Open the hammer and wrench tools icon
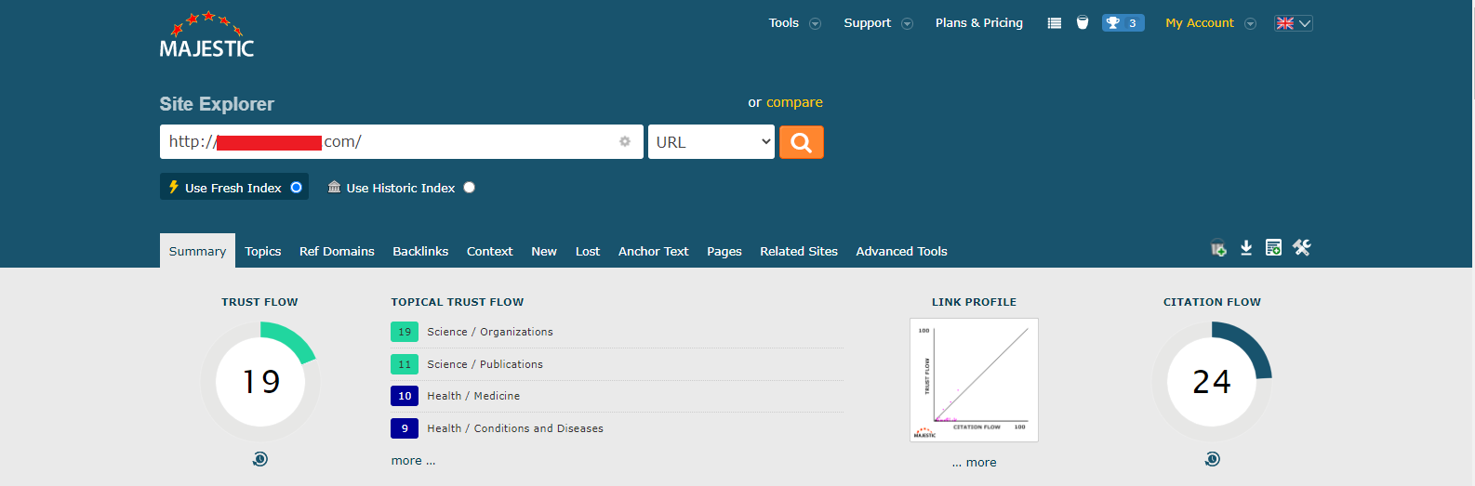1475x486 pixels. [1301, 248]
